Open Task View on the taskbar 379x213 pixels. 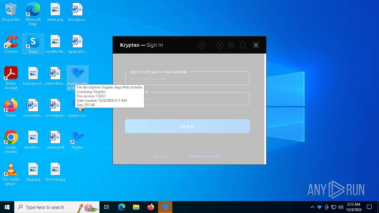(107, 207)
